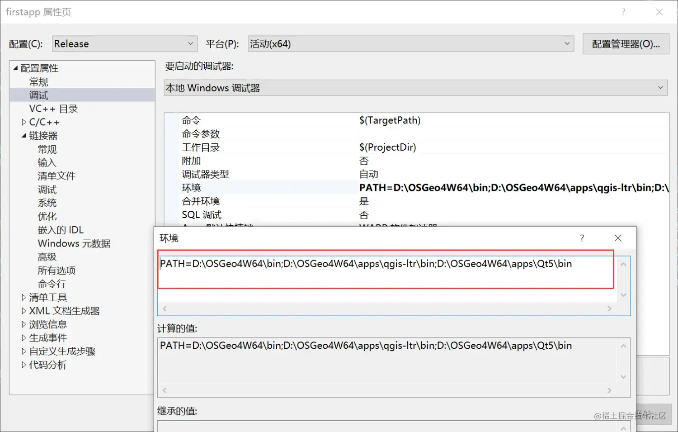Select 优化 under 链接器

pos(47,216)
